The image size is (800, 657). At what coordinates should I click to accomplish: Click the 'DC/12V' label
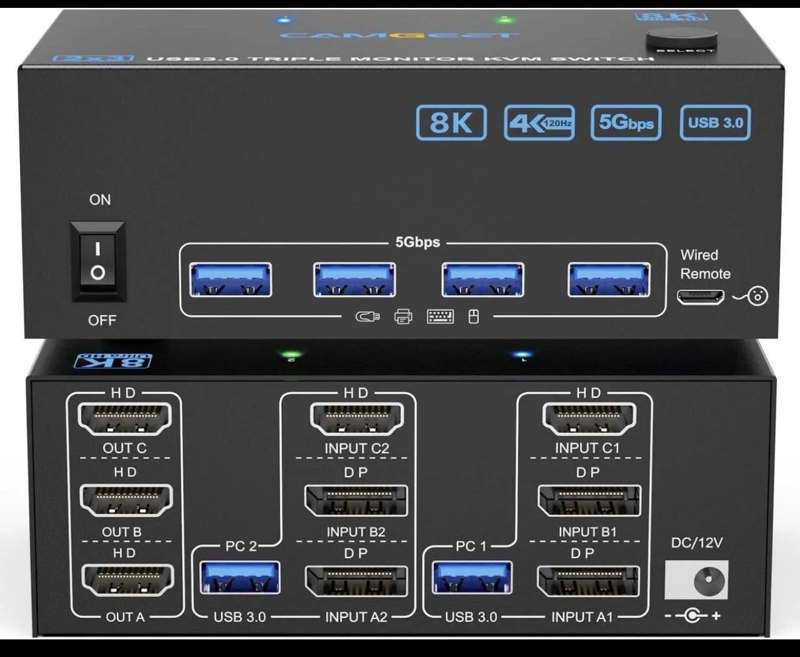[x=697, y=542]
